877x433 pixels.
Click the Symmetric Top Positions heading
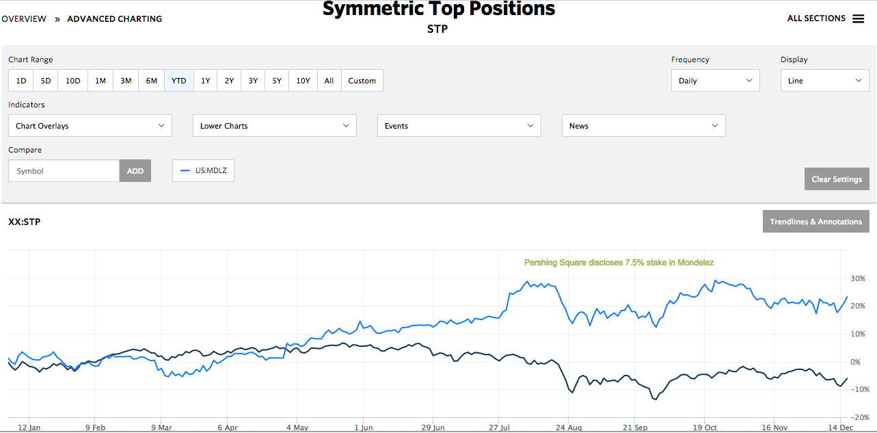tap(439, 9)
